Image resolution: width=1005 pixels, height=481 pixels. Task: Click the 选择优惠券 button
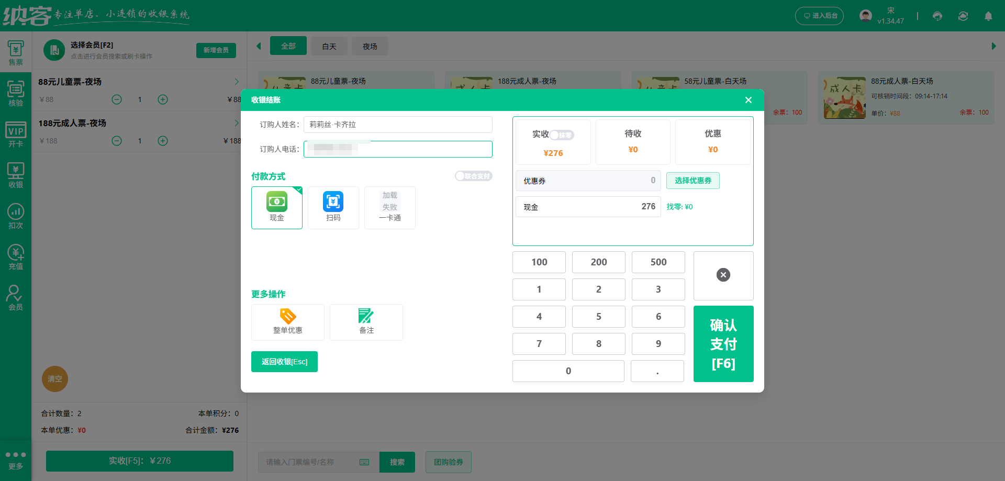[x=693, y=181]
